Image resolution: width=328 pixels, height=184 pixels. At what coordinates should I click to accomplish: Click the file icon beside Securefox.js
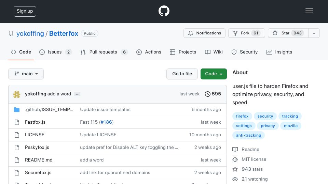click(x=17, y=173)
